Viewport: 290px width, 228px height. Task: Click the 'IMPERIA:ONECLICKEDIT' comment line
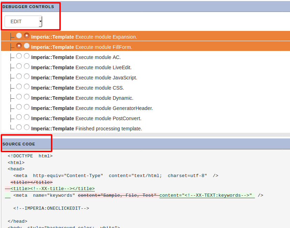click(51, 208)
